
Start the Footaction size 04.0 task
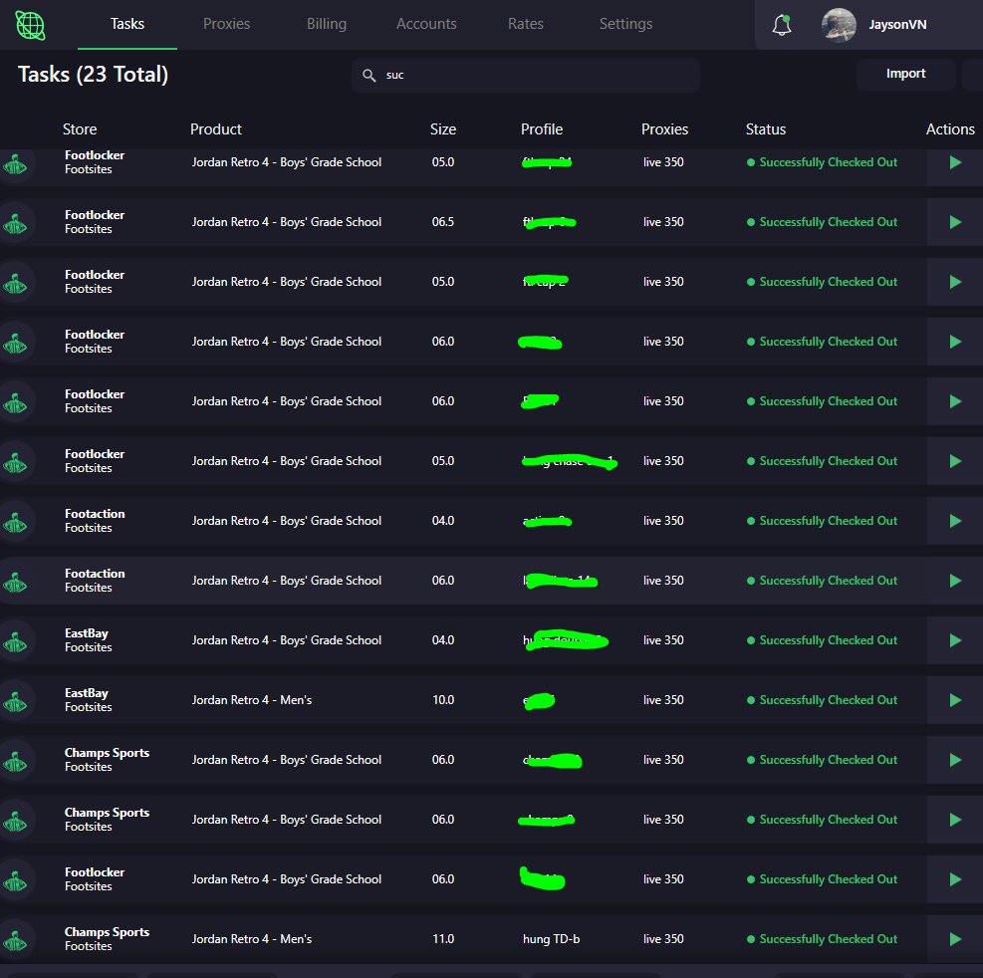pyautogui.click(x=955, y=521)
